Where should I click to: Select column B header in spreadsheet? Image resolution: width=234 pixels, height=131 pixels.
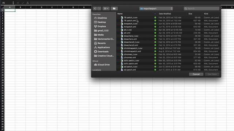20,7
